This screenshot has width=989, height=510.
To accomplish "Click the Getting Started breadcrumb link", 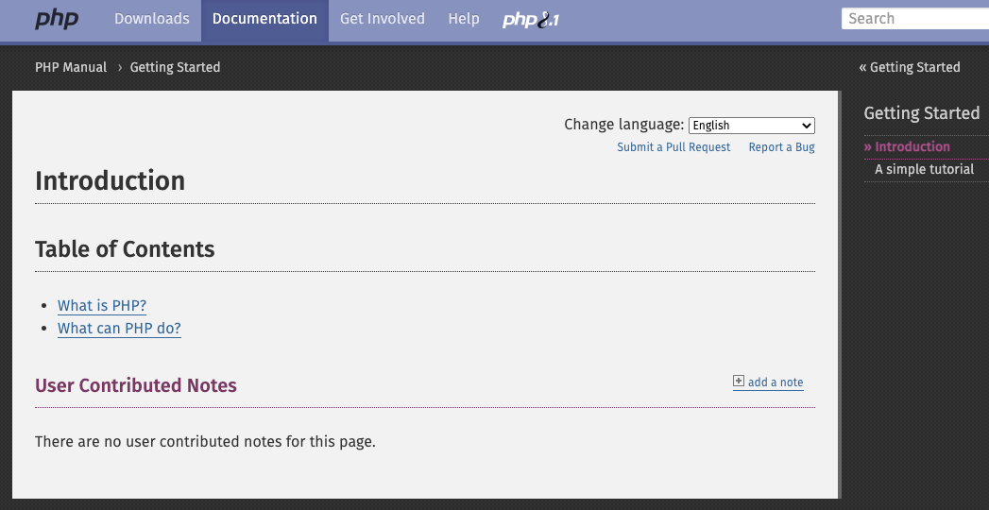I will pos(176,67).
